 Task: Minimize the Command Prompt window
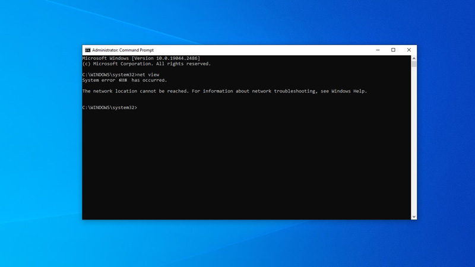(378, 50)
